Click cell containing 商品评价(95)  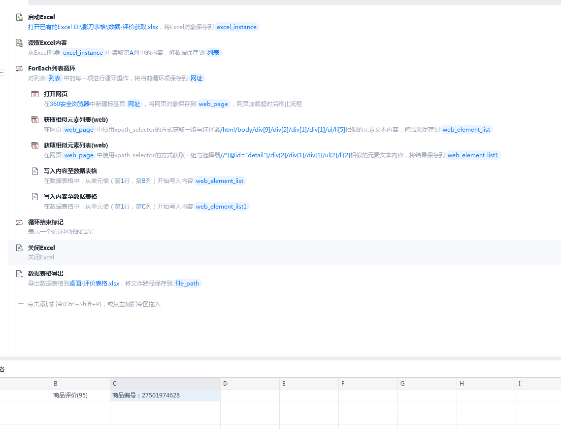pyautogui.click(x=80, y=395)
